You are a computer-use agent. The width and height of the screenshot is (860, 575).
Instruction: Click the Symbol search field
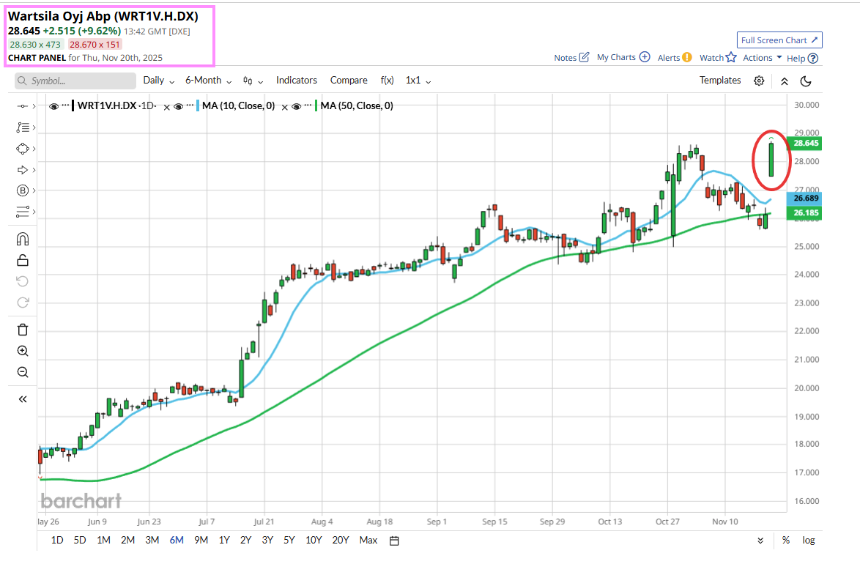point(75,81)
